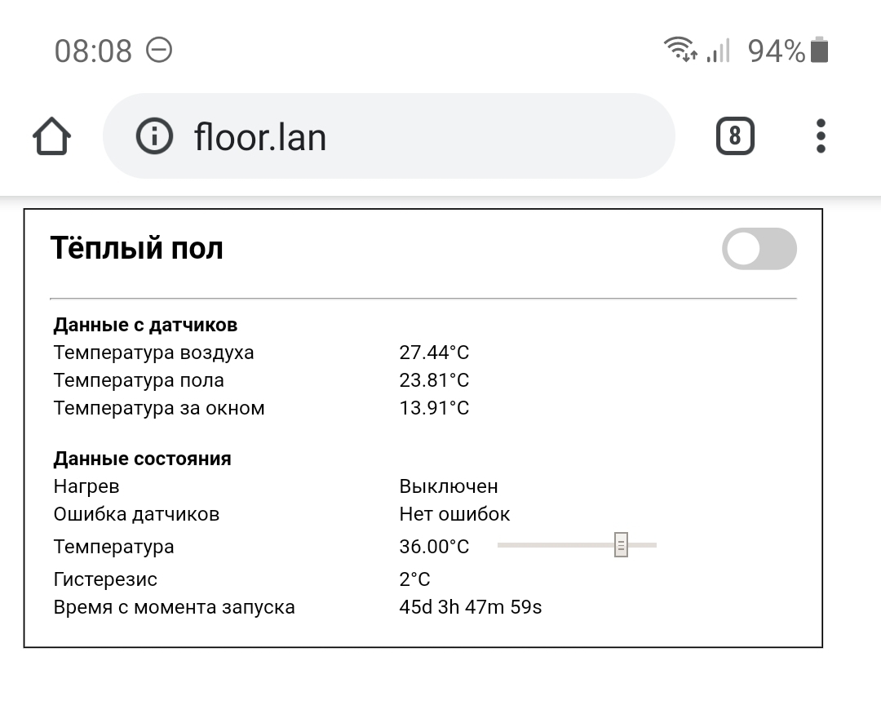Tap the do-not-disturb icon near clock

pyautogui.click(x=159, y=51)
